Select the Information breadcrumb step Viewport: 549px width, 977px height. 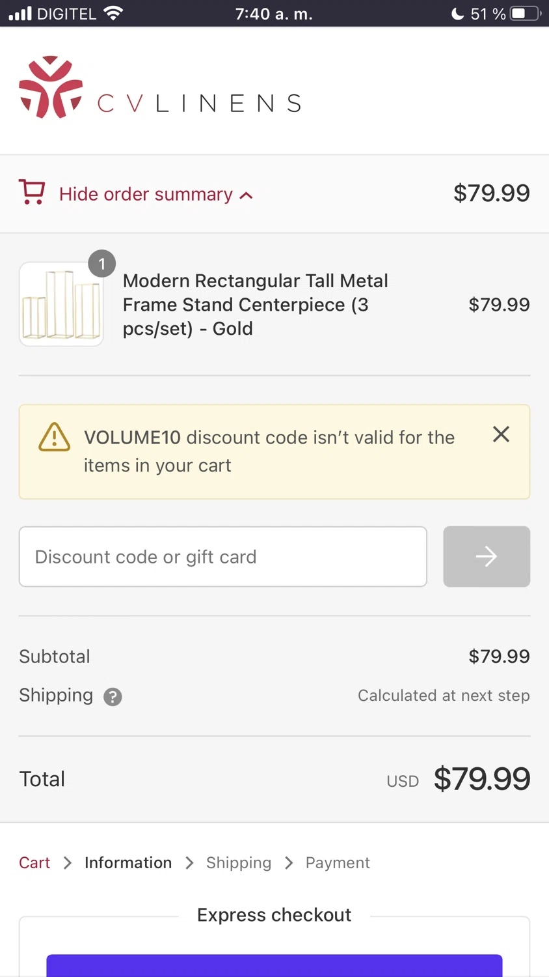coord(128,863)
